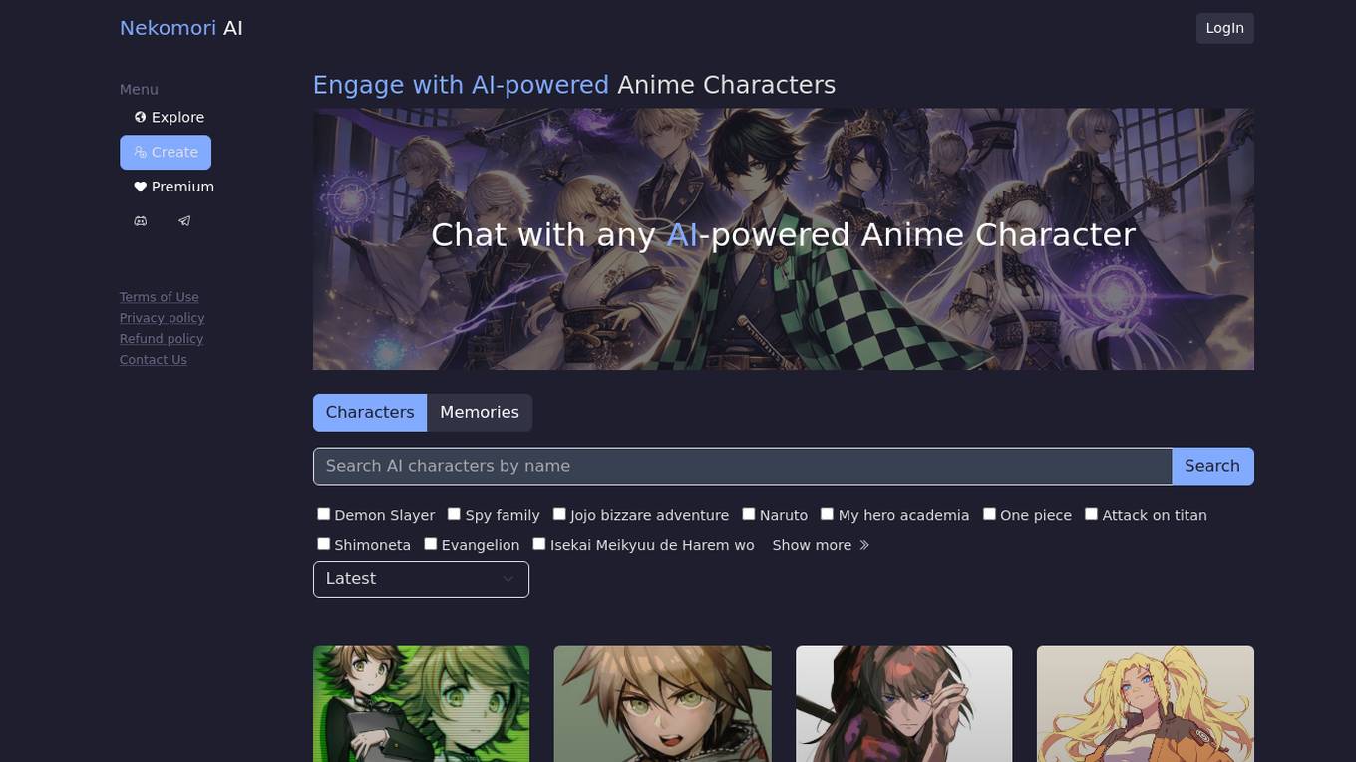Click the Show more double-chevron icon
The height and width of the screenshot is (762, 1356).
[x=864, y=545]
